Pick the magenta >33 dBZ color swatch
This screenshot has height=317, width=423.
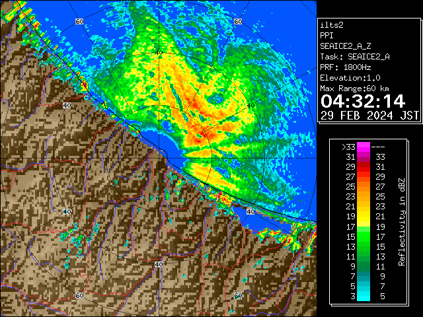click(364, 147)
